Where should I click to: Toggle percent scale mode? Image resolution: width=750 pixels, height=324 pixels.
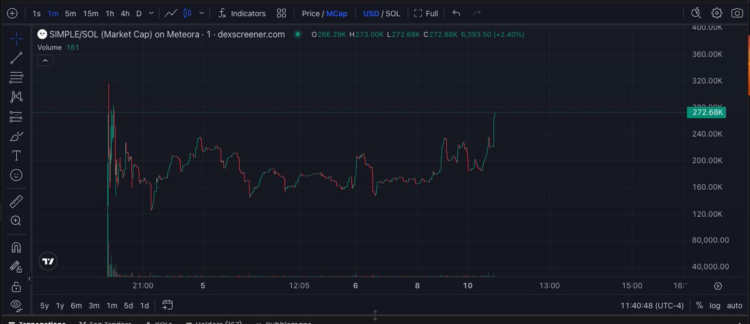(x=699, y=306)
